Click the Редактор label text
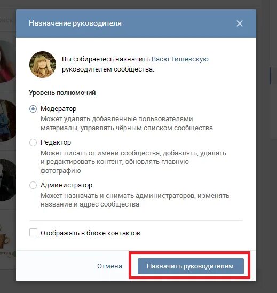Viewport: 277px width, 293px height. (56, 142)
